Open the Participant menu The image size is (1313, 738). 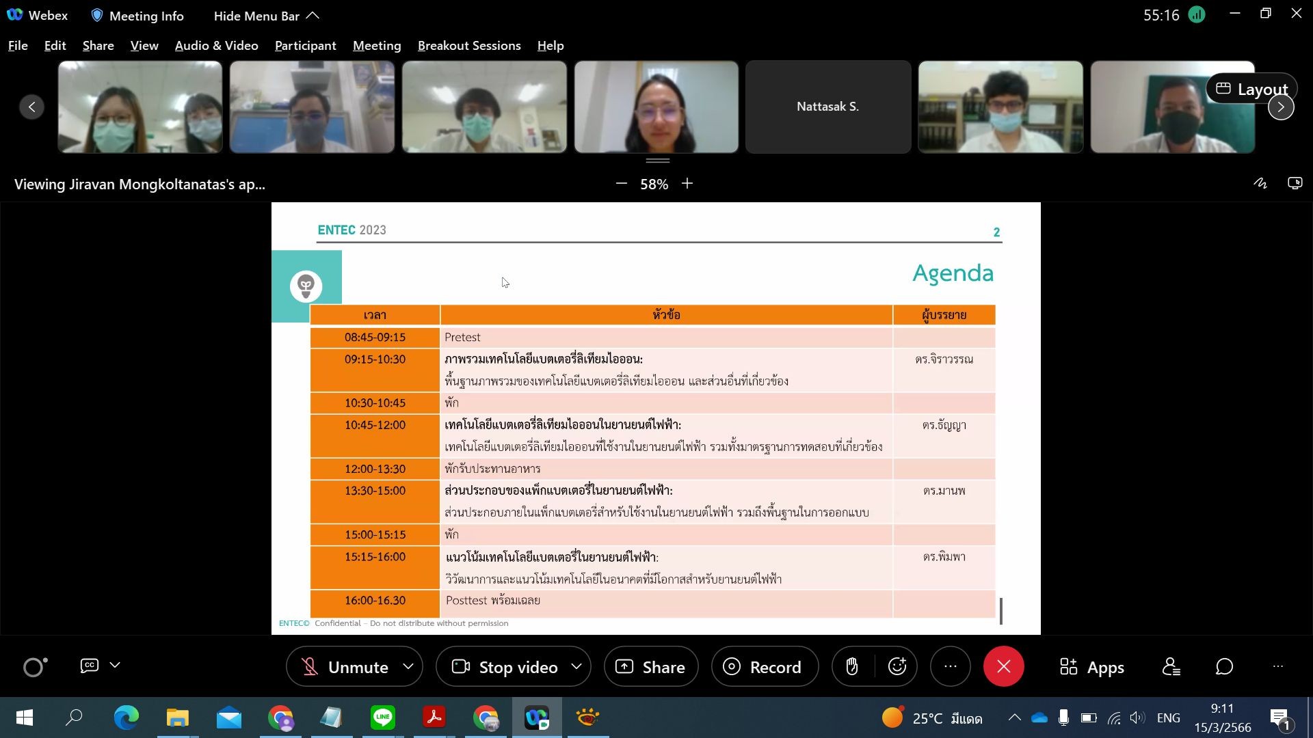(305, 46)
